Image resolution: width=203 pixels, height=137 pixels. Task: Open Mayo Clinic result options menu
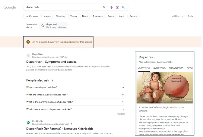click(x=70, y=57)
